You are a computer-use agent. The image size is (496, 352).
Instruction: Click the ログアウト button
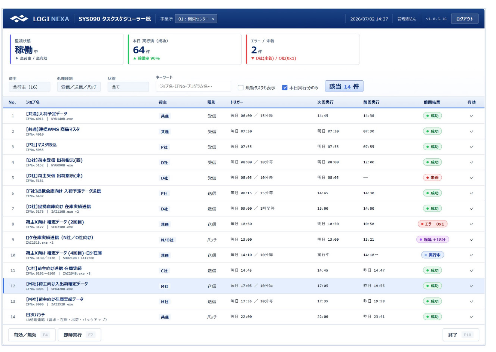(465, 19)
